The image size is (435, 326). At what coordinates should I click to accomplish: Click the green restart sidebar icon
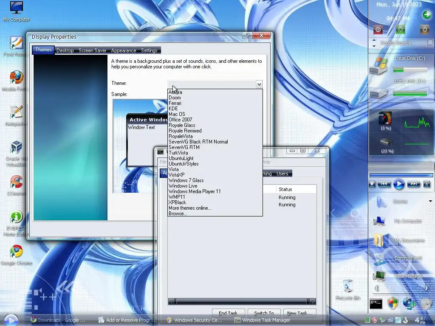400,29
